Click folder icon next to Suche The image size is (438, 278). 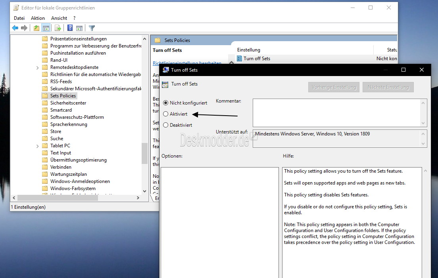45,138
